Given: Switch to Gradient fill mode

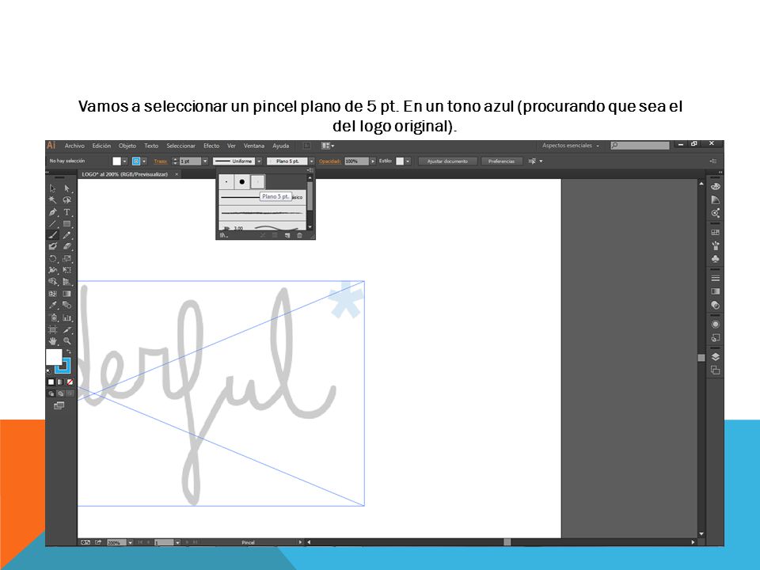Looking at the screenshot, I should pyautogui.click(x=60, y=382).
